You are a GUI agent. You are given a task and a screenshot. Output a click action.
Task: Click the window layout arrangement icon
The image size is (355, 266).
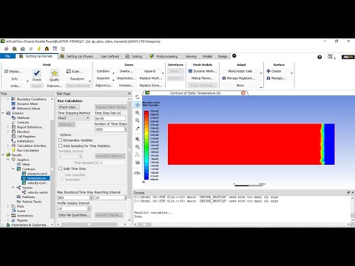point(331,57)
